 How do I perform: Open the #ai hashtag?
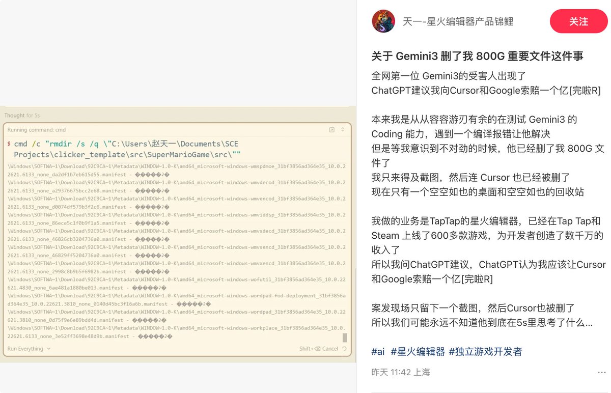click(378, 351)
